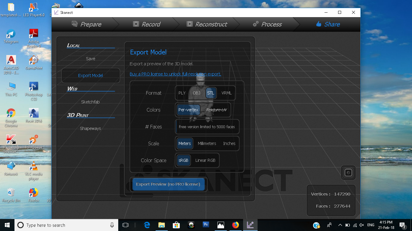Select the Photoshop CS3 desktop shortcut
This screenshot has width=412, height=231.
[33, 91]
